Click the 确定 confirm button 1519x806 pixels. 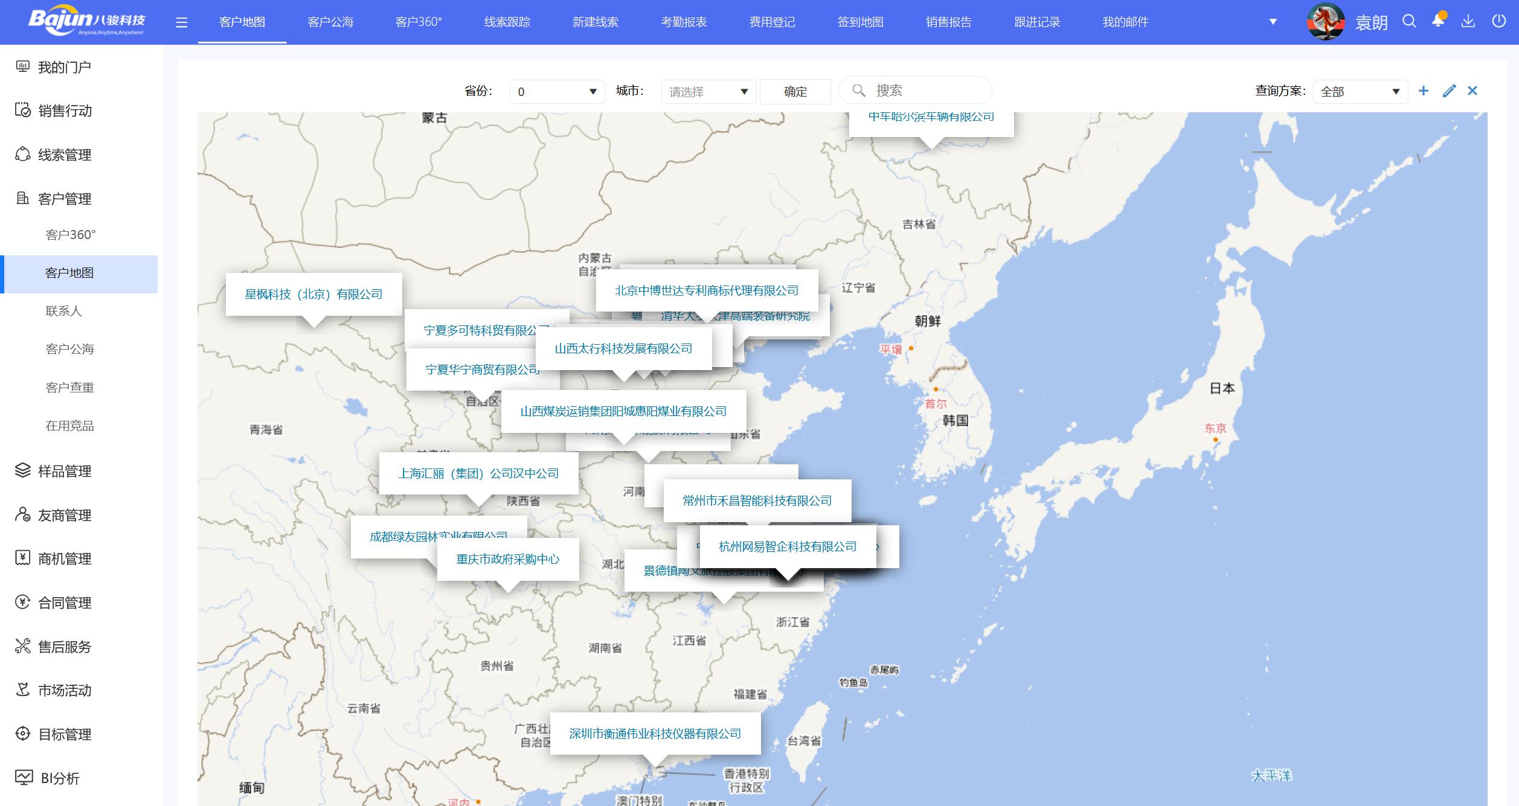point(795,92)
